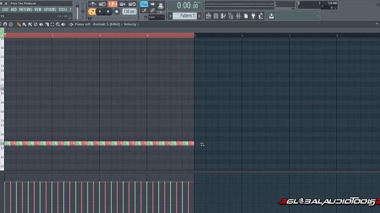The height and width of the screenshot is (213, 380).
Task: Click the 0:00:00 time display
Action: pos(185,5)
